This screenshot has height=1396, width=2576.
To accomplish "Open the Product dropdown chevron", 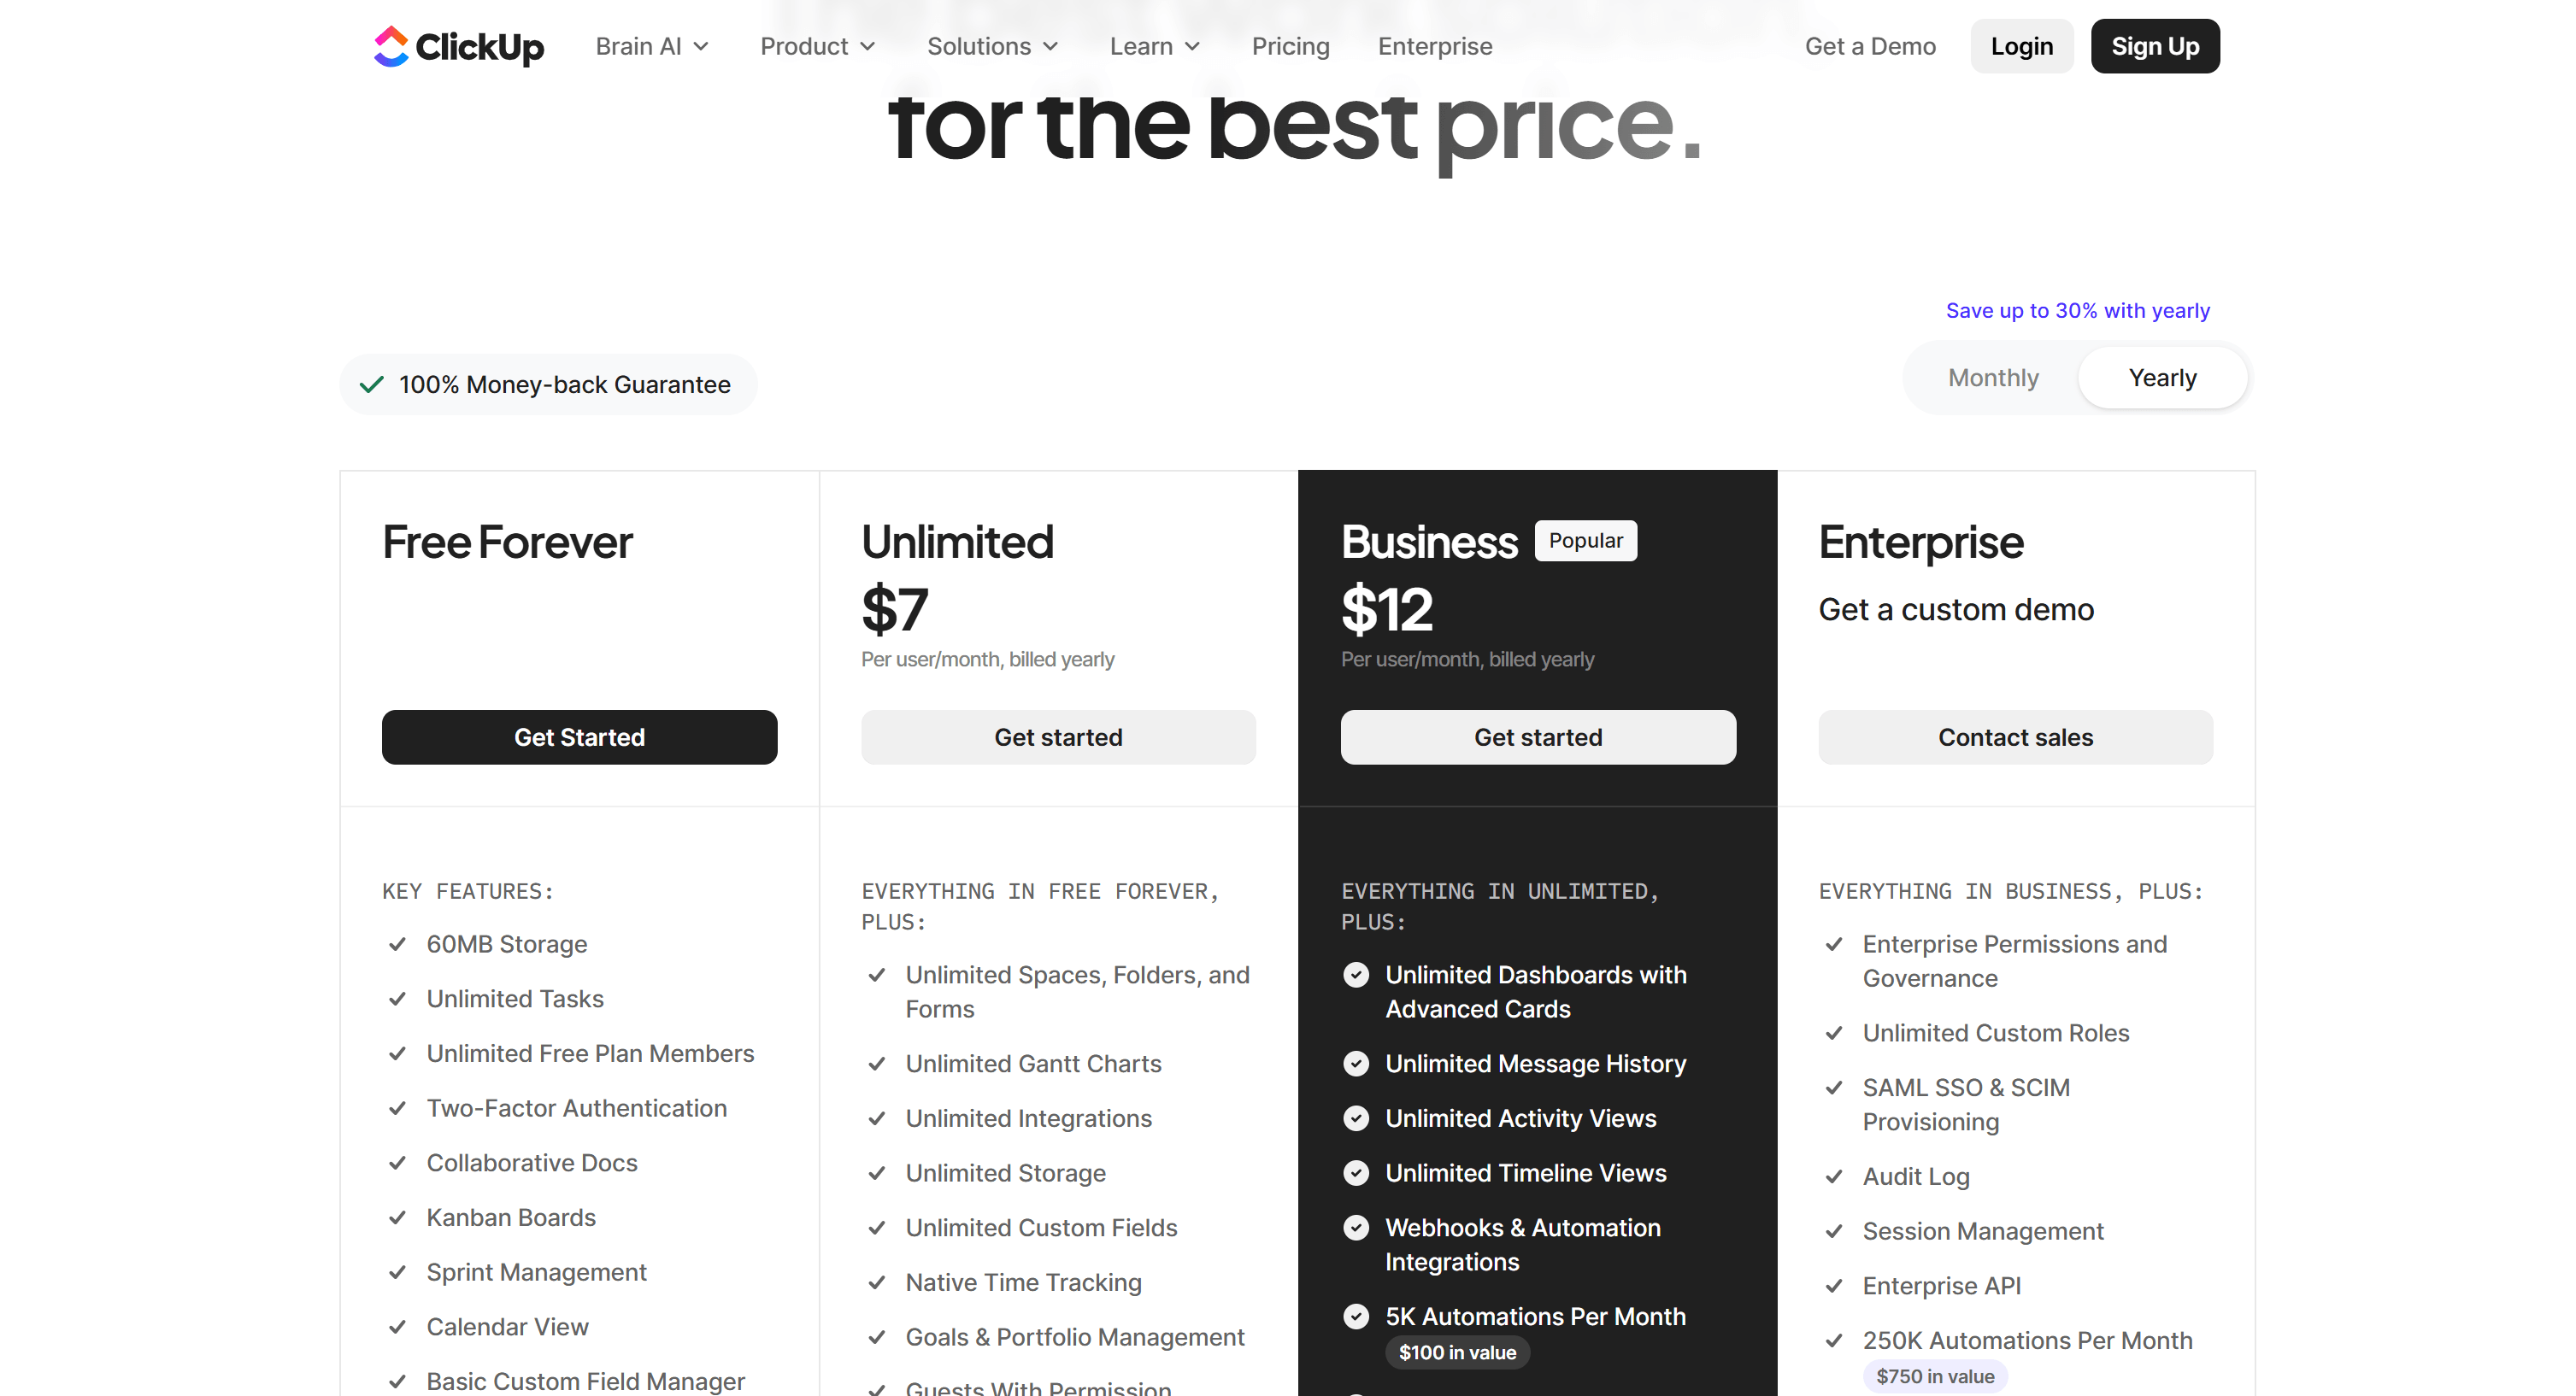I will pyautogui.click(x=868, y=47).
